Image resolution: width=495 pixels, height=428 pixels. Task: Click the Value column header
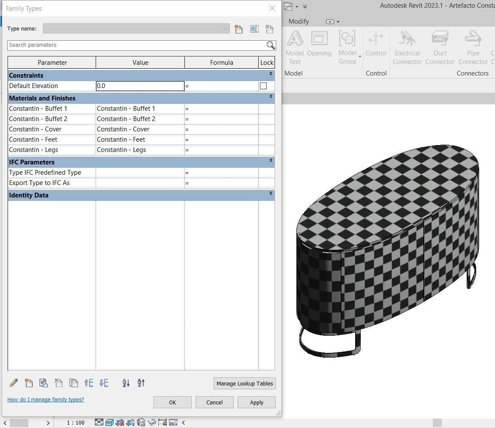(140, 63)
